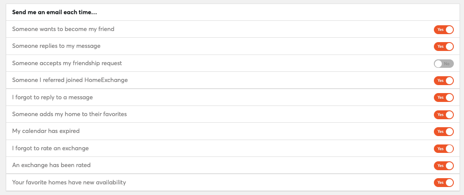Click 'Someone replies to my message' text
464x195 pixels.
[x=56, y=46]
